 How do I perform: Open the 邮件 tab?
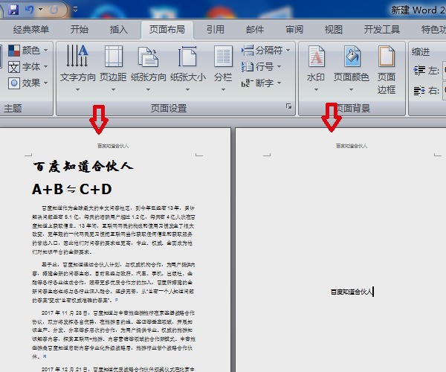[x=255, y=29]
